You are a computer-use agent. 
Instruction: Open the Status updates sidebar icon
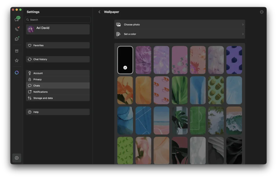[17, 39]
